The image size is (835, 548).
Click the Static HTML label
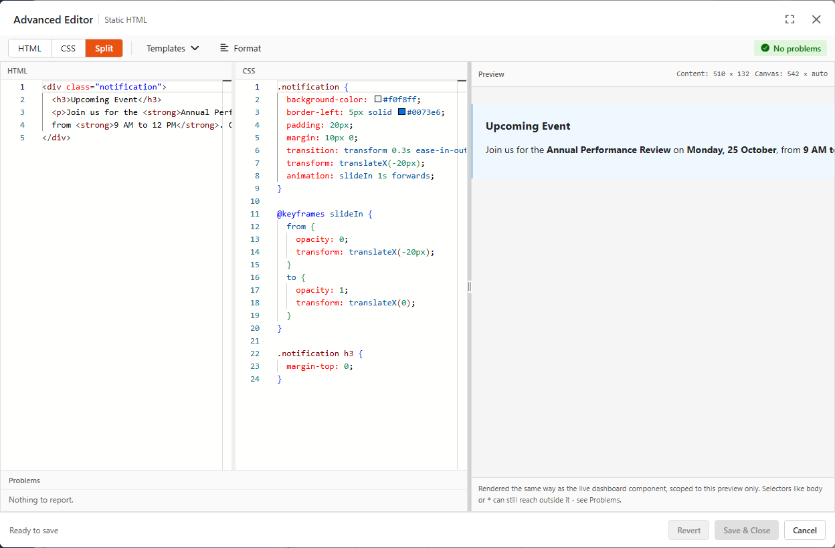click(x=126, y=20)
